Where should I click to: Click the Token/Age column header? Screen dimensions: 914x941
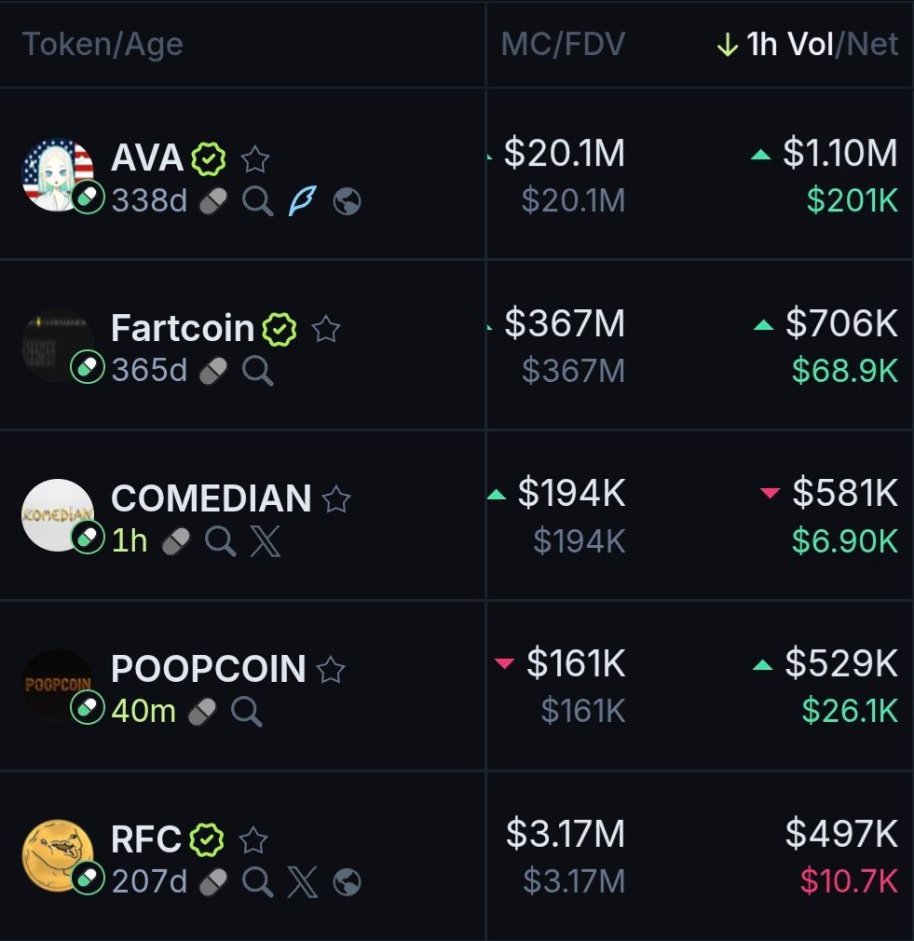[x=102, y=44]
